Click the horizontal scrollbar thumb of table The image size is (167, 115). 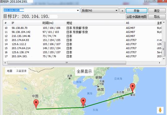click(x=67, y=63)
